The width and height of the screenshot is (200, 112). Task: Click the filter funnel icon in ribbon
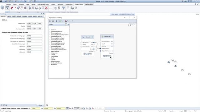(68, 8)
